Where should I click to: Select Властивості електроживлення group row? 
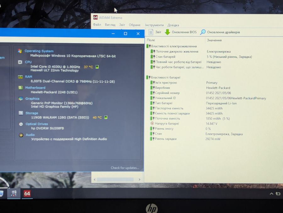coord(171,46)
